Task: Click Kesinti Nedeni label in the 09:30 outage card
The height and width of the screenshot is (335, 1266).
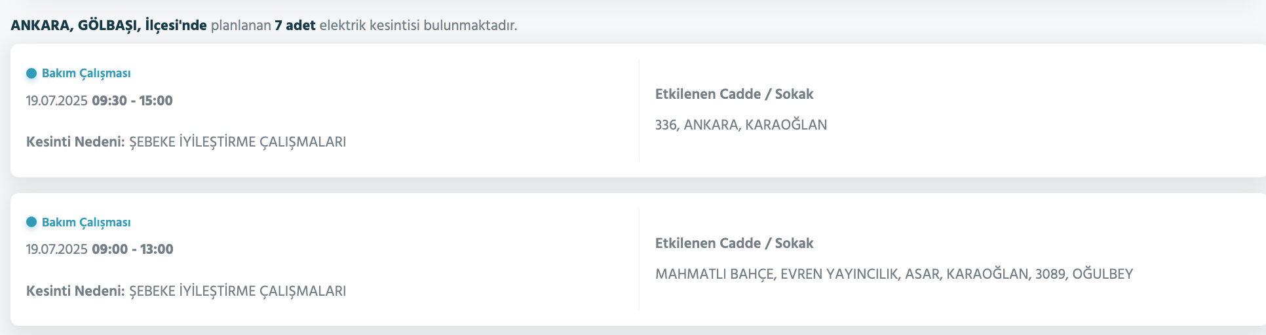Action: point(75,142)
